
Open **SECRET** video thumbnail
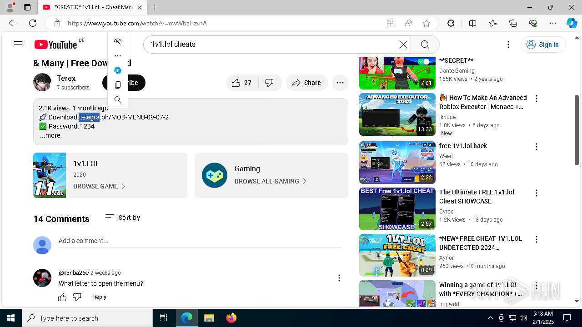click(x=397, y=73)
